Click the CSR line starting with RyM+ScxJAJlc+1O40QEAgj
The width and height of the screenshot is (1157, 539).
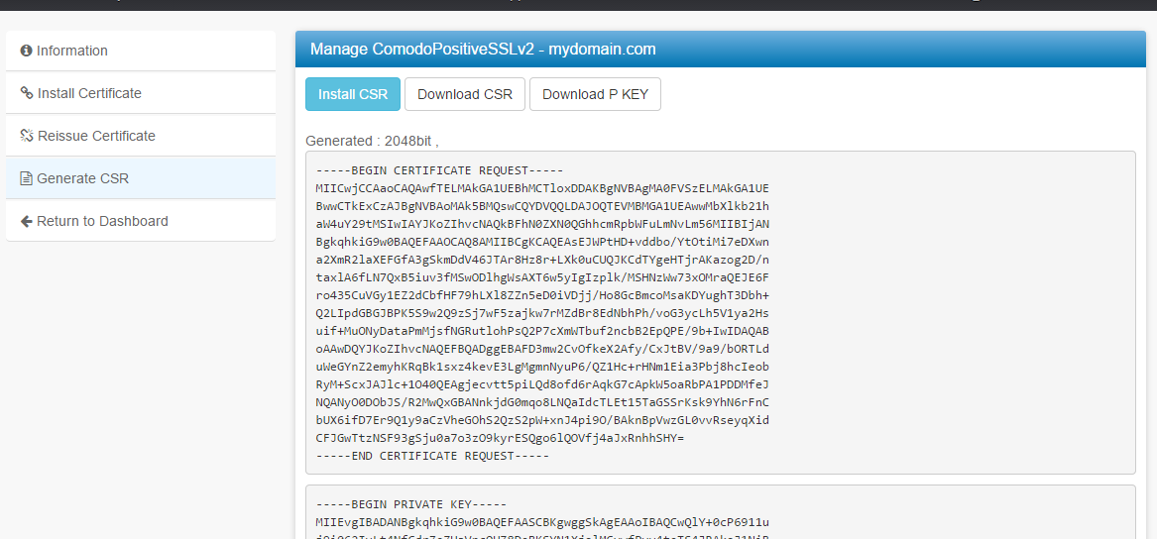coord(542,384)
